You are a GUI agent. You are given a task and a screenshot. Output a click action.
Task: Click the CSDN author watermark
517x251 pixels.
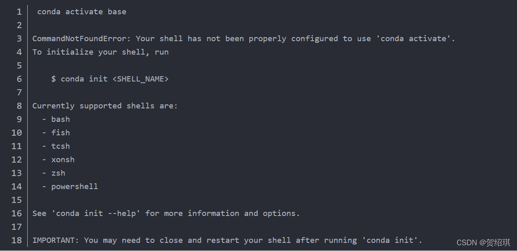pos(484,243)
